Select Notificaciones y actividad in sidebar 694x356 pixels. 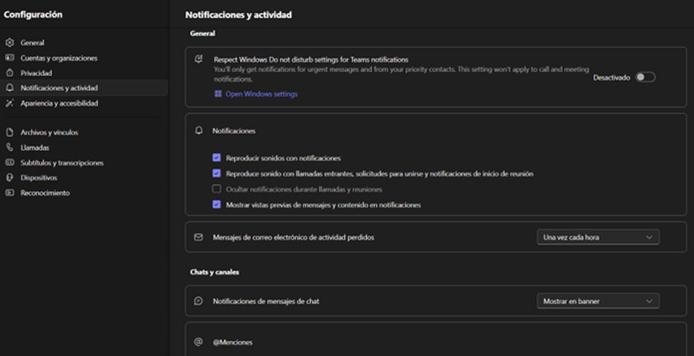[x=59, y=88]
